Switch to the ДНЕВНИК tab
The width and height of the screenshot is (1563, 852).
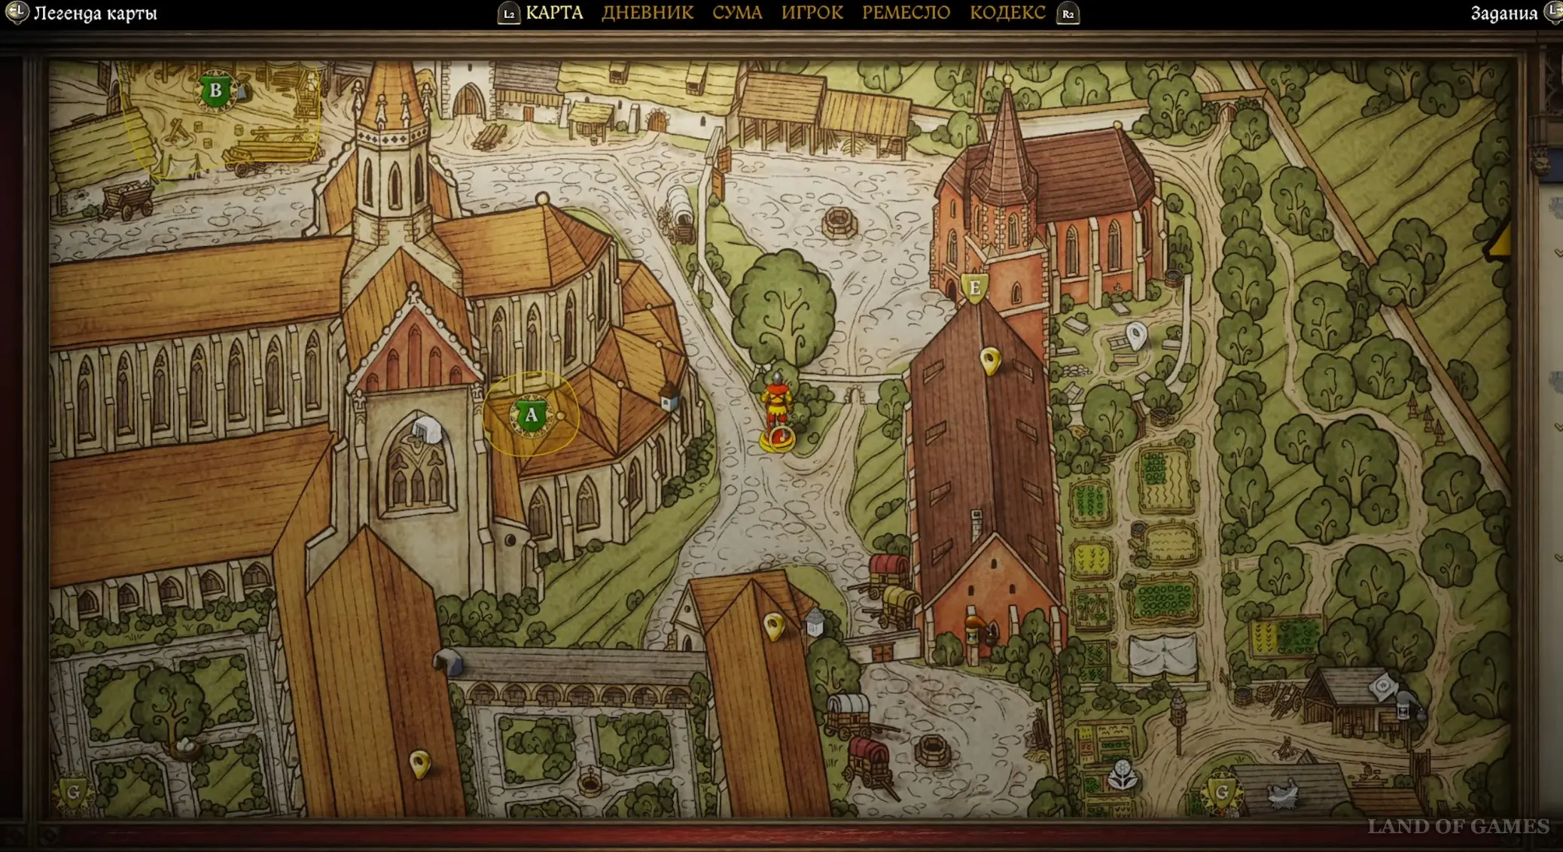tap(647, 13)
